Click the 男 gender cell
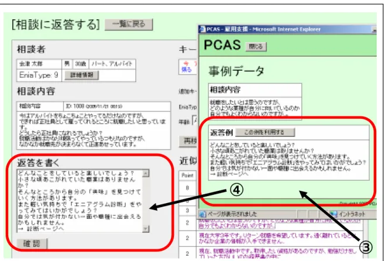The width and height of the screenshot is (385, 261). (67, 64)
